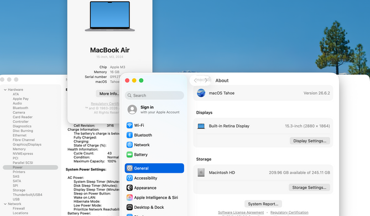Screen dimensions: 370x216
Task: Select Camera in System Information sidebar
Action: coord(19,112)
